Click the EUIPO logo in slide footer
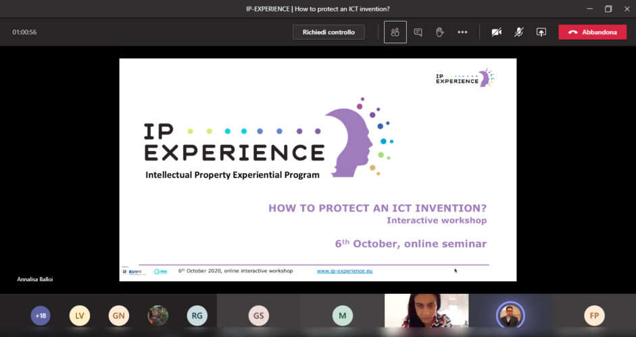The image size is (636, 337). (134, 272)
